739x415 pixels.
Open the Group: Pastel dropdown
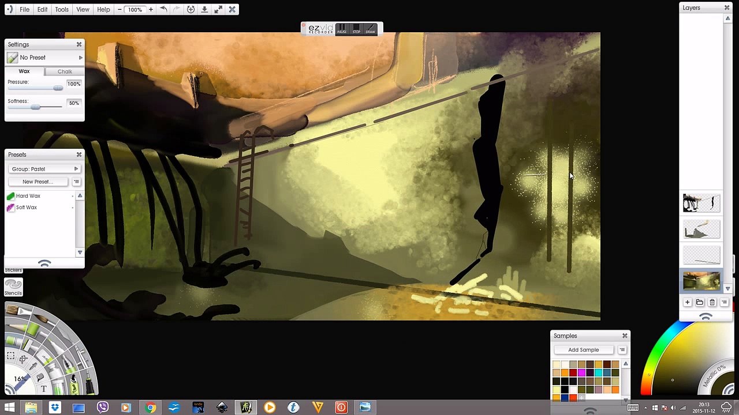click(44, 169)
